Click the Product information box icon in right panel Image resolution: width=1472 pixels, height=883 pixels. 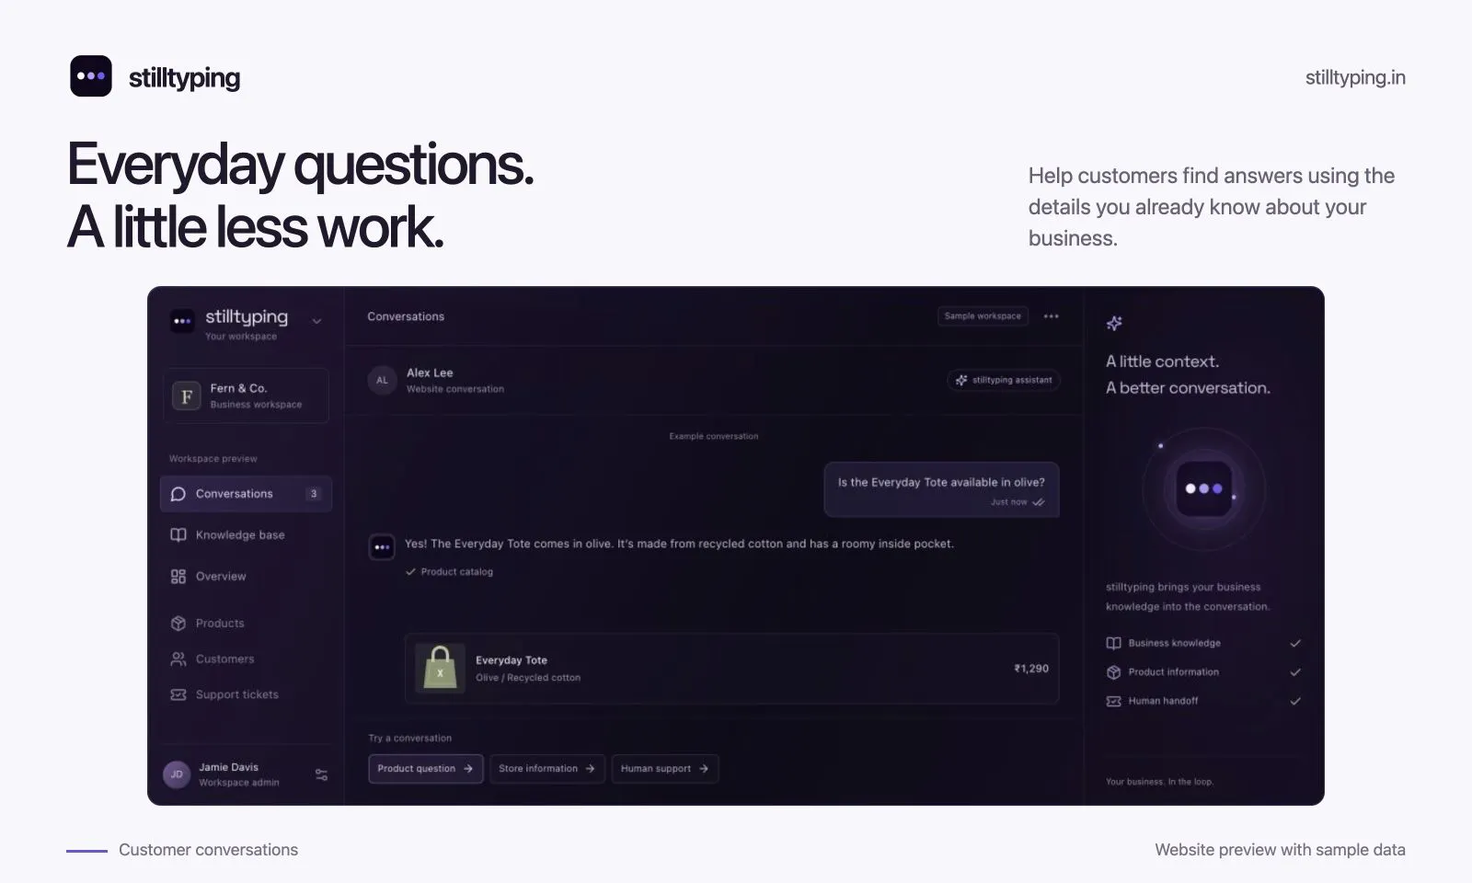coord(1113,672)
